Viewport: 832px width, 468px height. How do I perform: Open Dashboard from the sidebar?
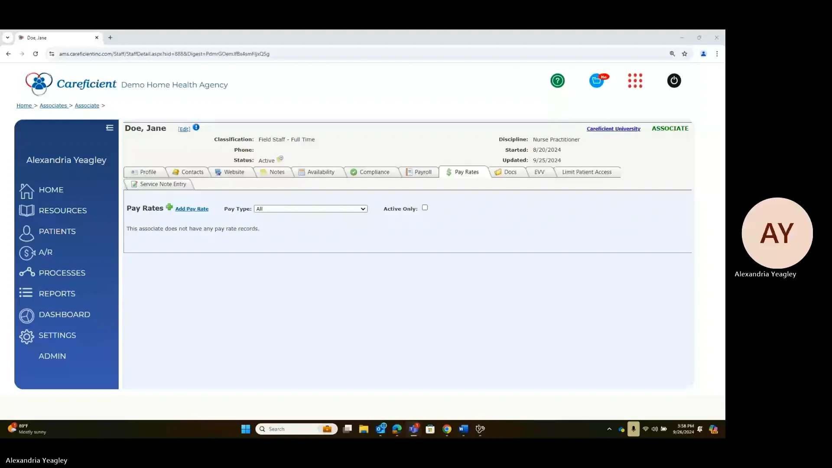click(64, 315)
